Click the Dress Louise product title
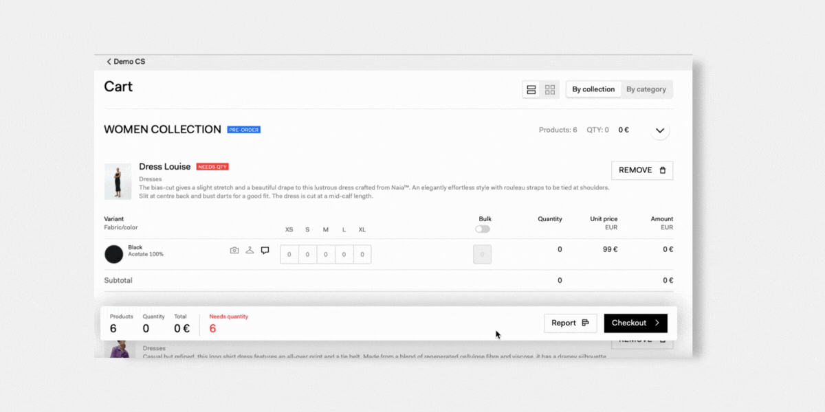This screenshot has width=825, height=412. (x=165, y=167)
